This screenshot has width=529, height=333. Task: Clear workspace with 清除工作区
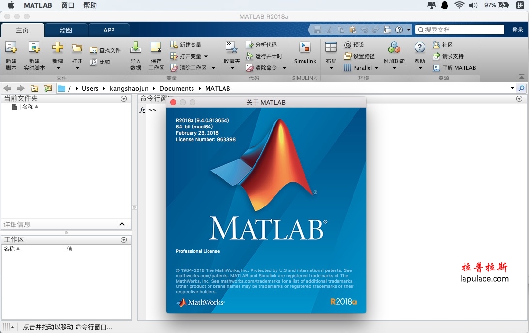click(189, 68)
